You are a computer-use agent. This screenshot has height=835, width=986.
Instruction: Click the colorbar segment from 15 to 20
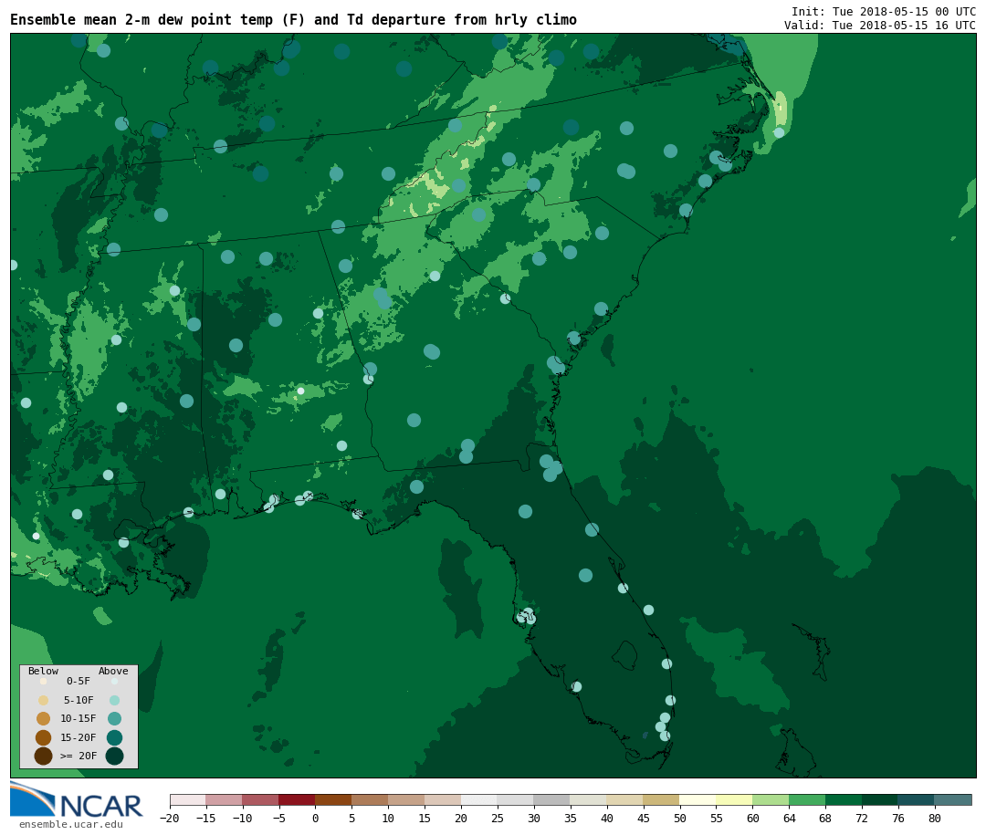click(444, 799)
